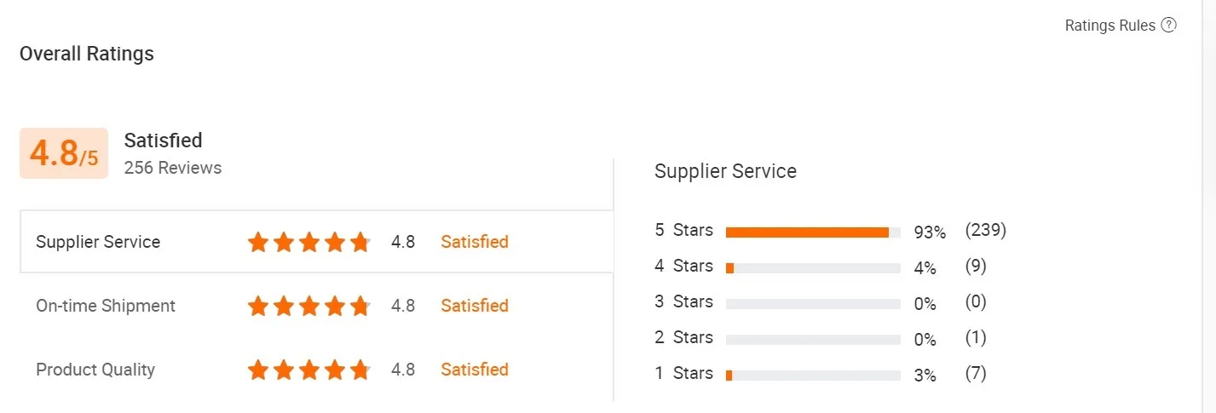Screen dimensions: 1216x413
Task: Click the 4 Stars progress bar
Action: (813, 268)
